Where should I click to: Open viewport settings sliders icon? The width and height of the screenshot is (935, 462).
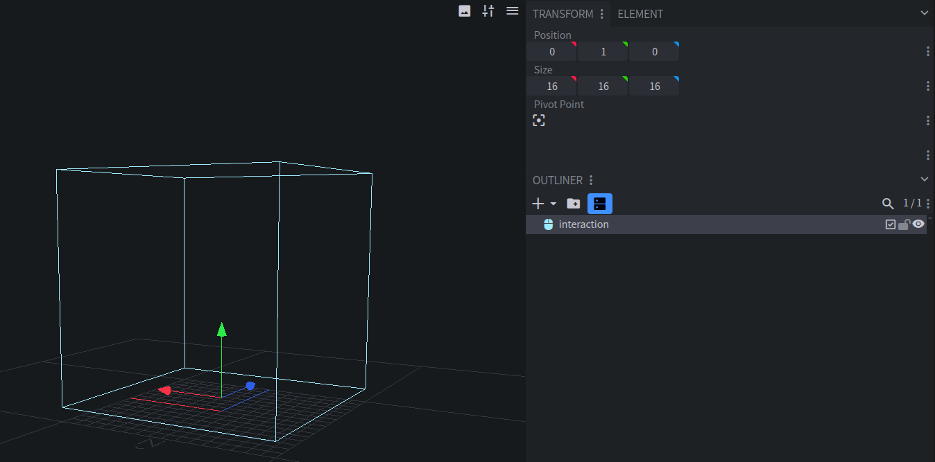coord(488,11)
